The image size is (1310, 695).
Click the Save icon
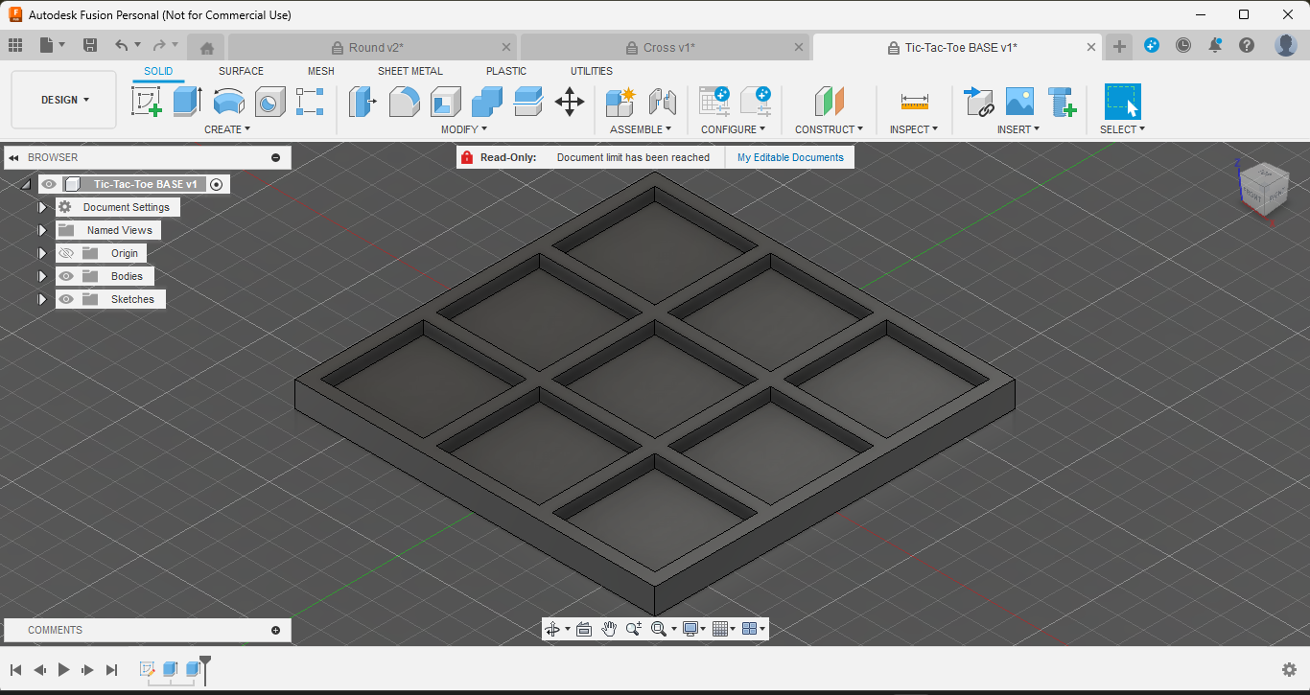90,45
